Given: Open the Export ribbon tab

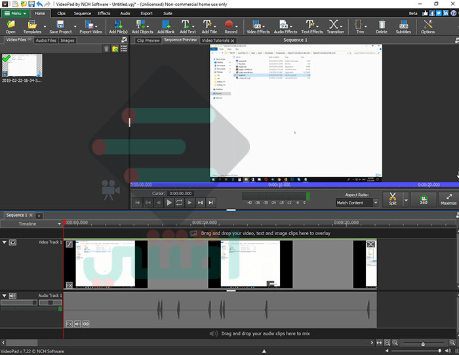Looking at the screenshot, I should pos(146,13).
